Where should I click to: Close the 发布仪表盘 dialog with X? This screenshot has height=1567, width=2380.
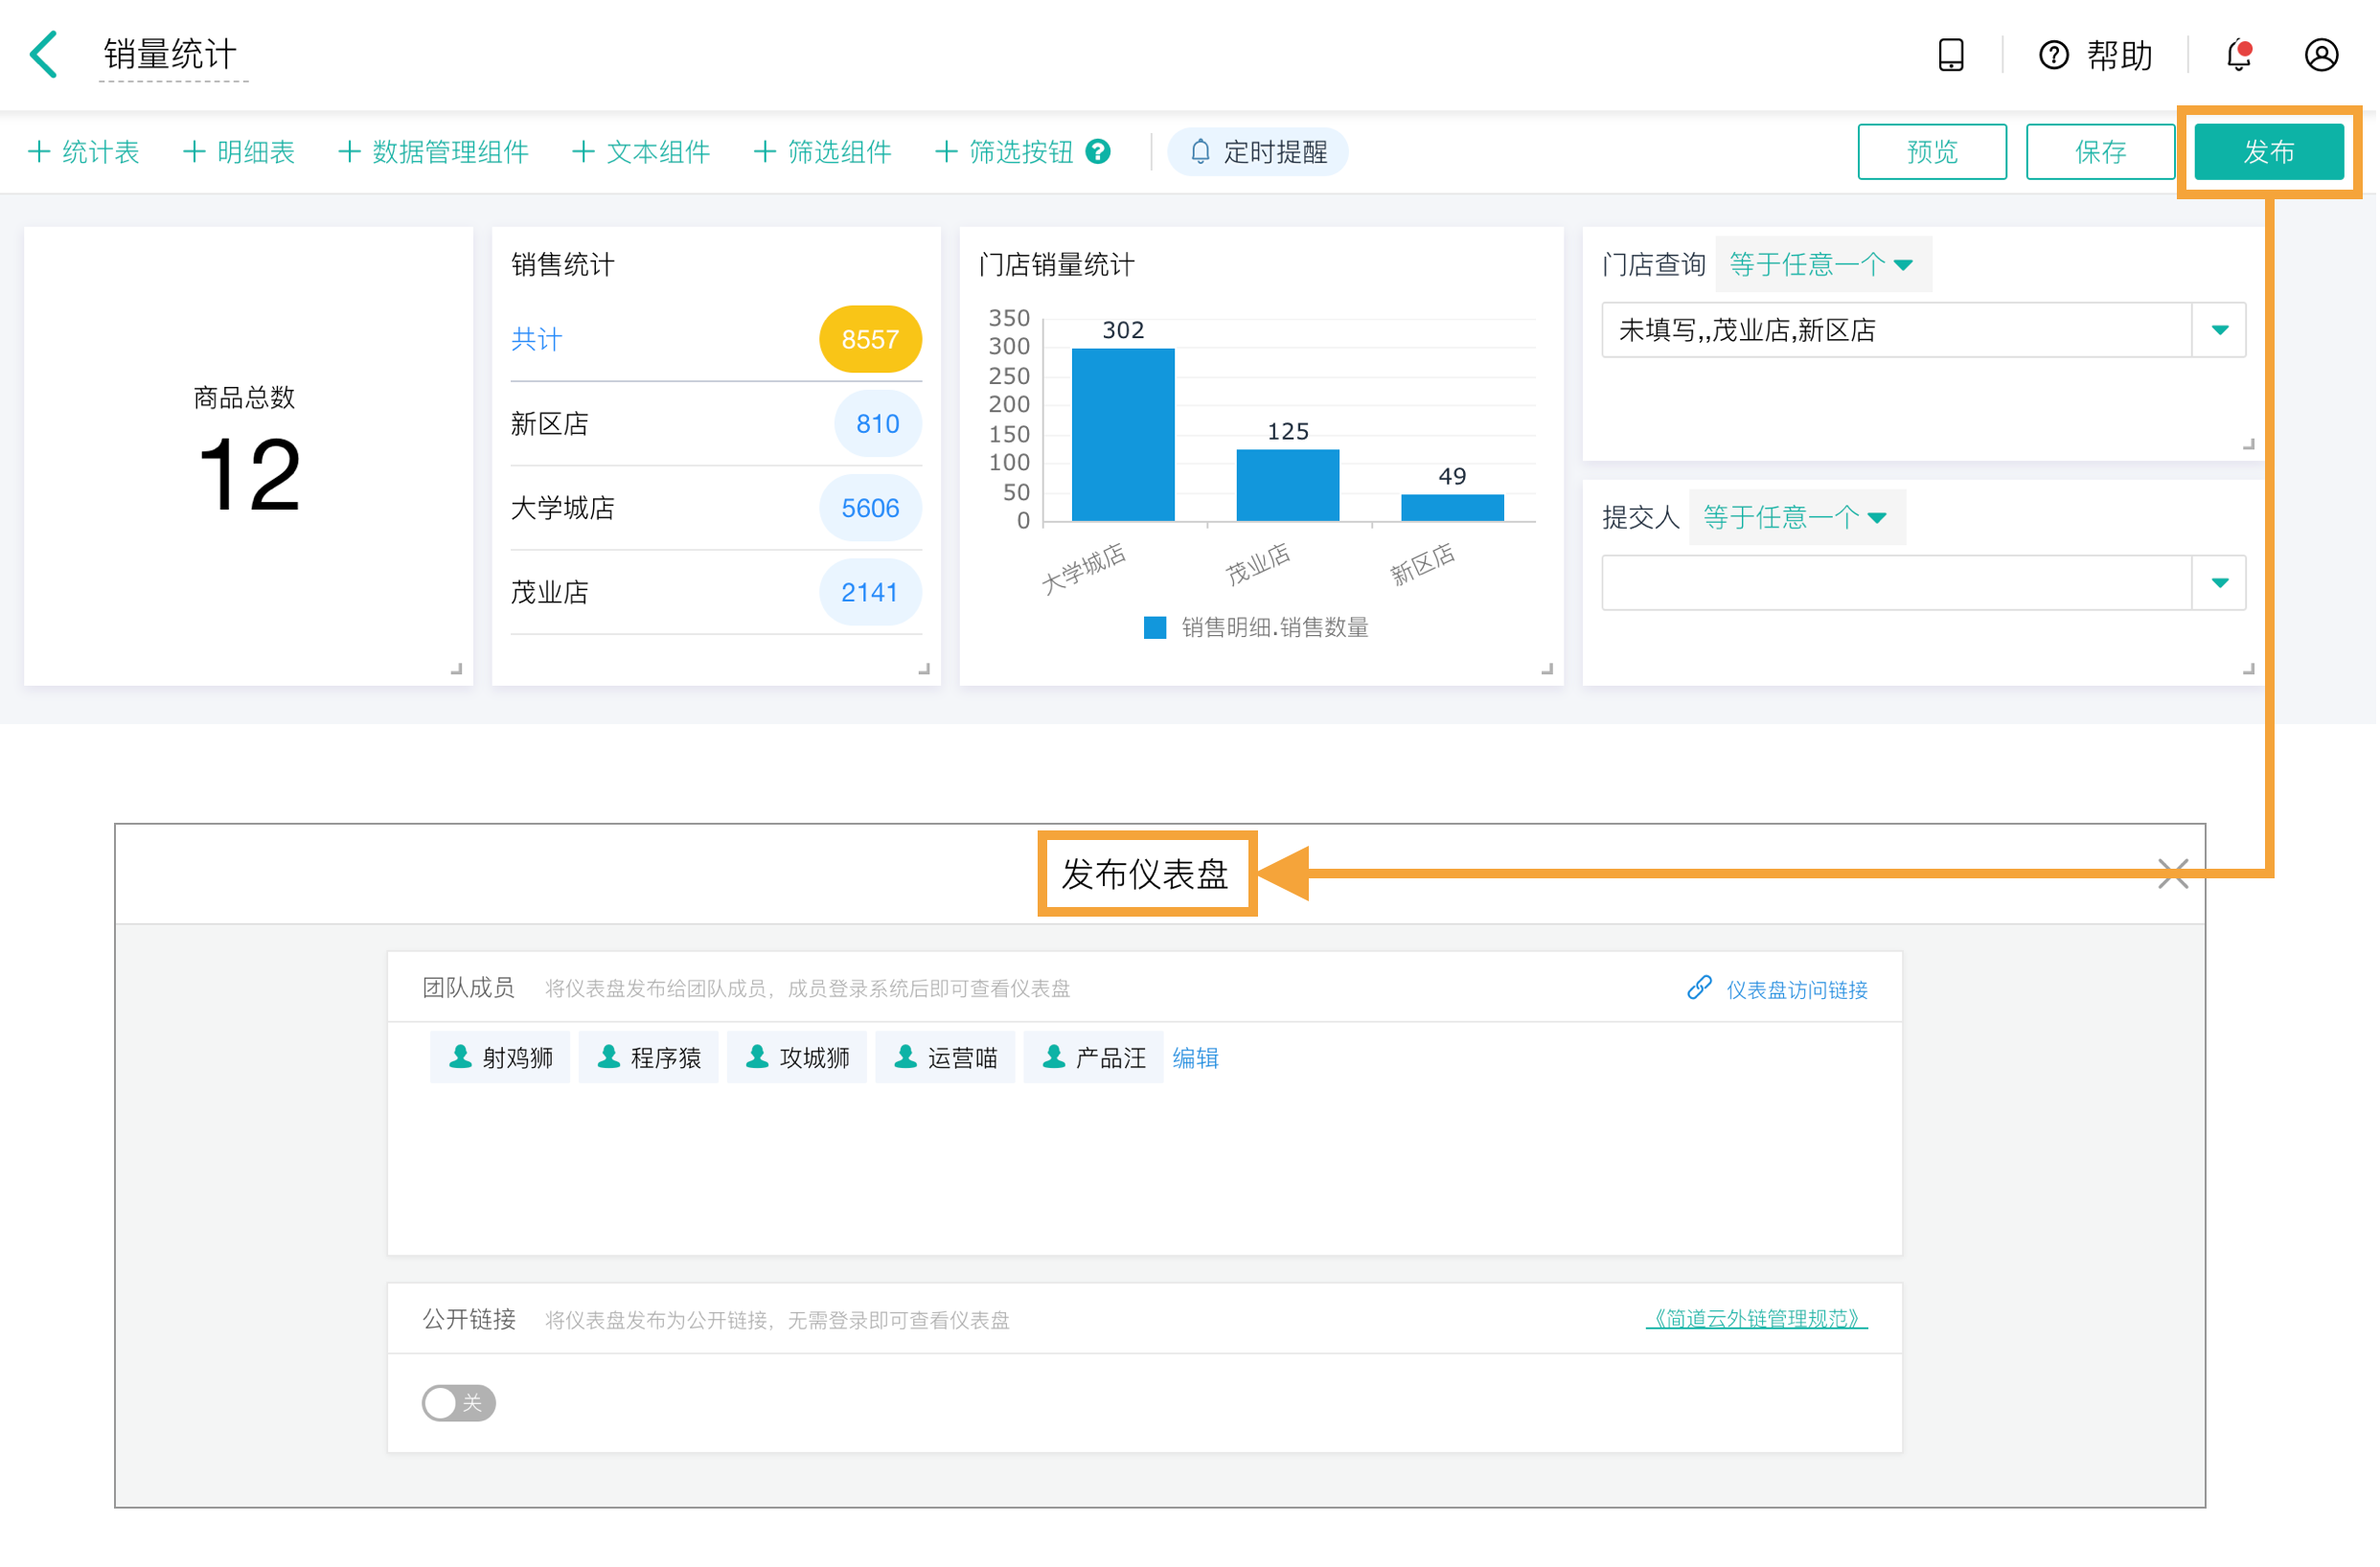pyautogui.click(x=2176, y=874)
